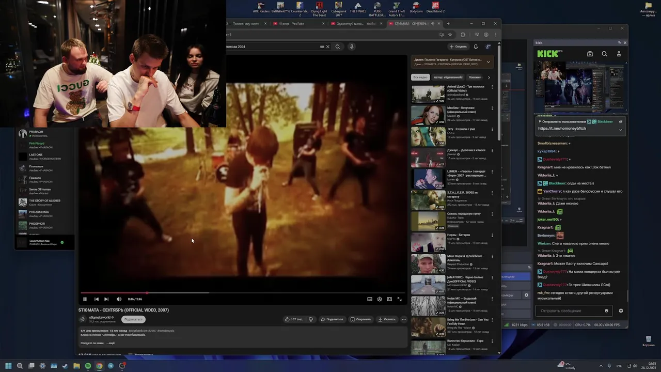Viewport: 661px width, 372px height.
Task: Focus the YouTube search input field
Action: 274,47
